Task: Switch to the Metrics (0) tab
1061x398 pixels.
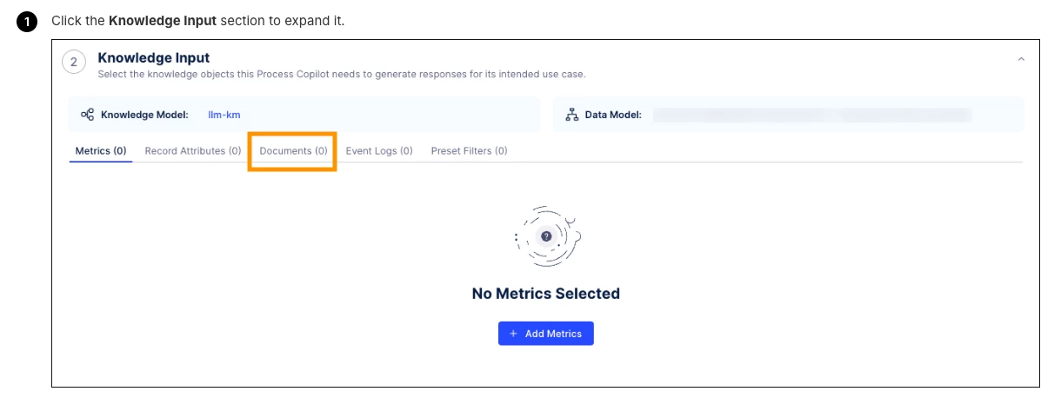Action: click(x=101, y=151)
